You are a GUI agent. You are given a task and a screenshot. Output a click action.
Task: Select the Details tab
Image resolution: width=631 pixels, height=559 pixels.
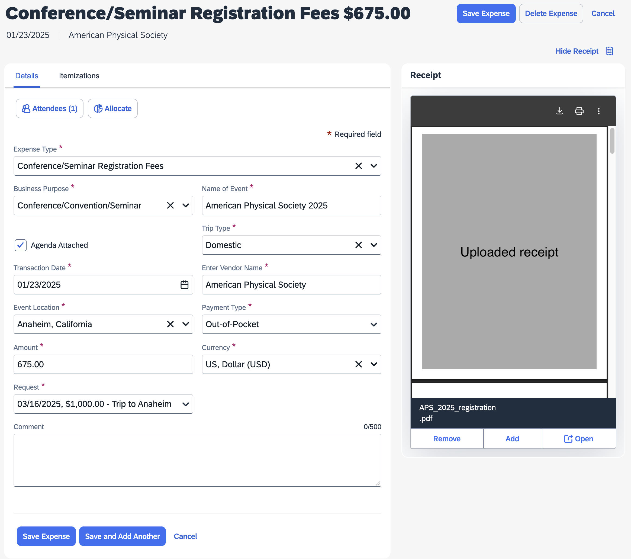click(x=27, y=76)
